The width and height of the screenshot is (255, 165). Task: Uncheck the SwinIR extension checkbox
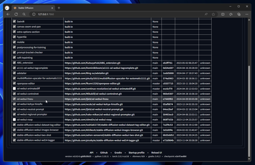pyautogui.click(x=14, y=21)
